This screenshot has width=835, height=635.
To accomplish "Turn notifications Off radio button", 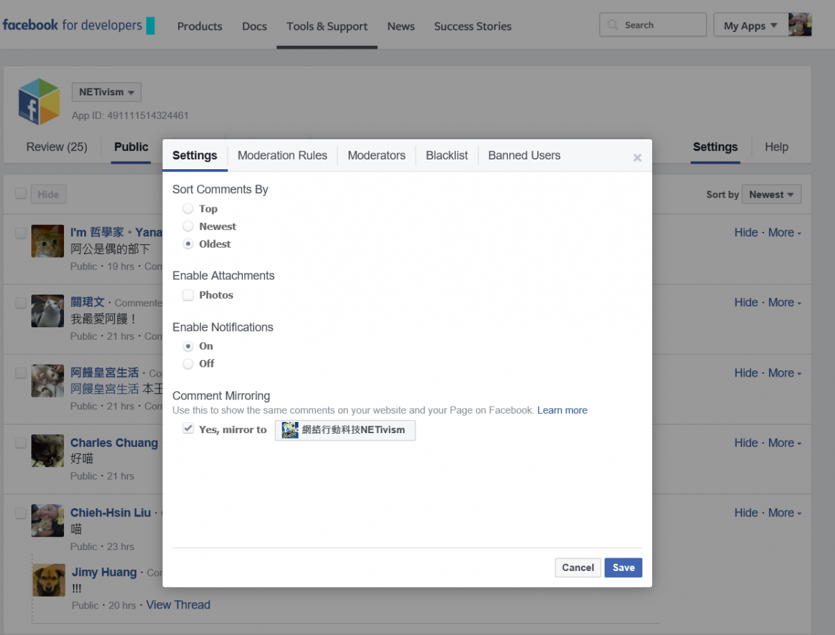I will (188, 363).
